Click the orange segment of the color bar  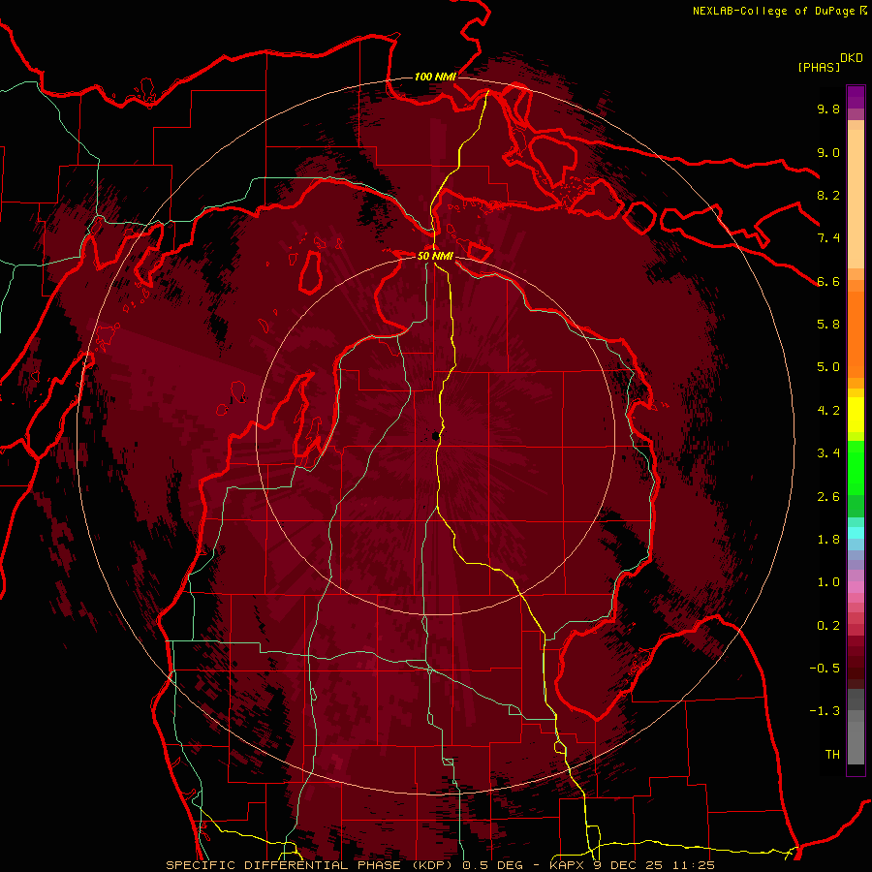point(856,333)
